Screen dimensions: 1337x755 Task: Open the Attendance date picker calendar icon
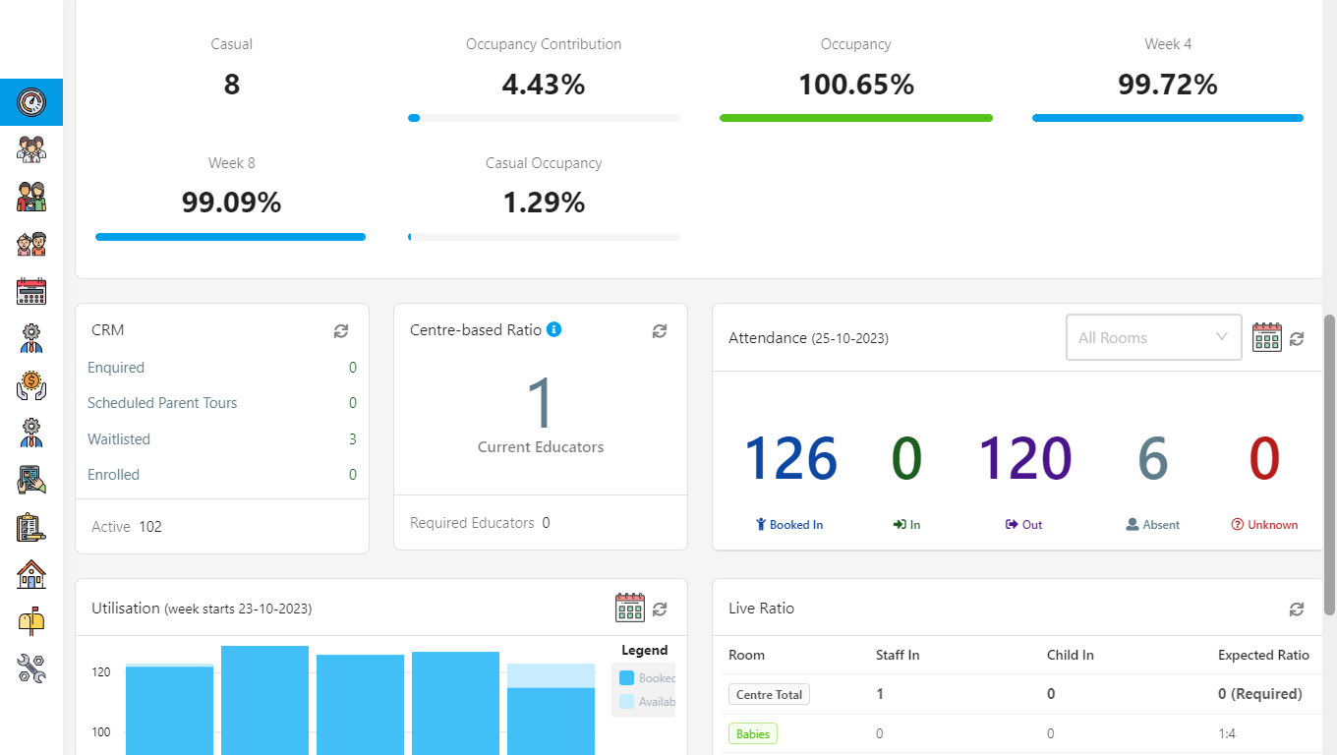coord(1266,337)
